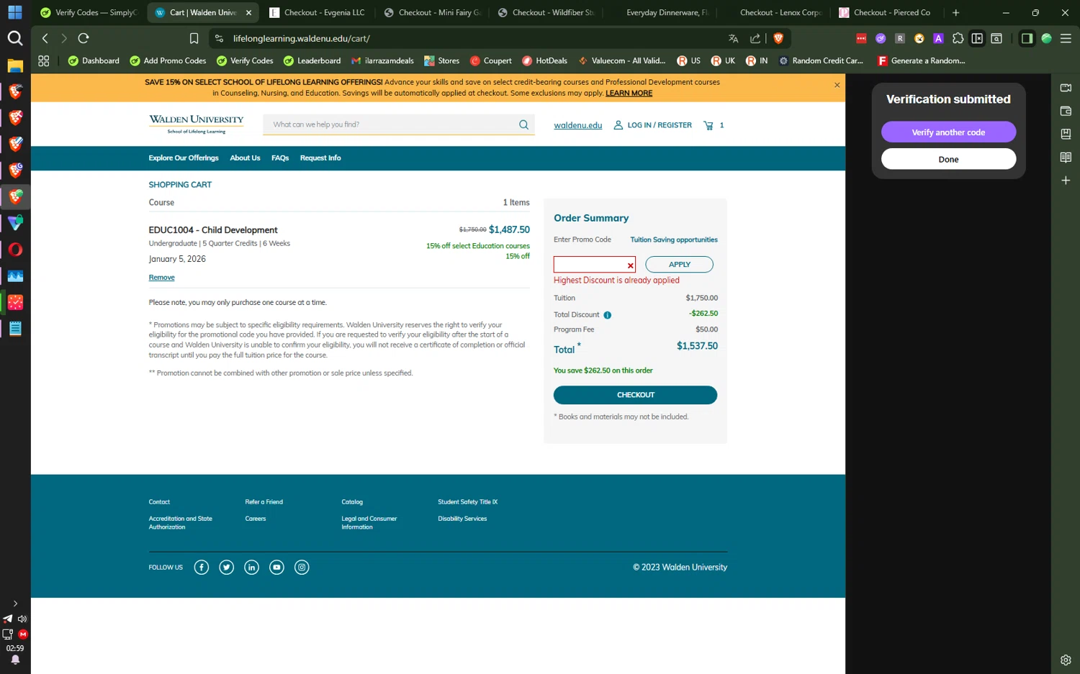1080x674 pixels.
Task: Open the sidebar wallet icon
Action: pos(1066,111)
